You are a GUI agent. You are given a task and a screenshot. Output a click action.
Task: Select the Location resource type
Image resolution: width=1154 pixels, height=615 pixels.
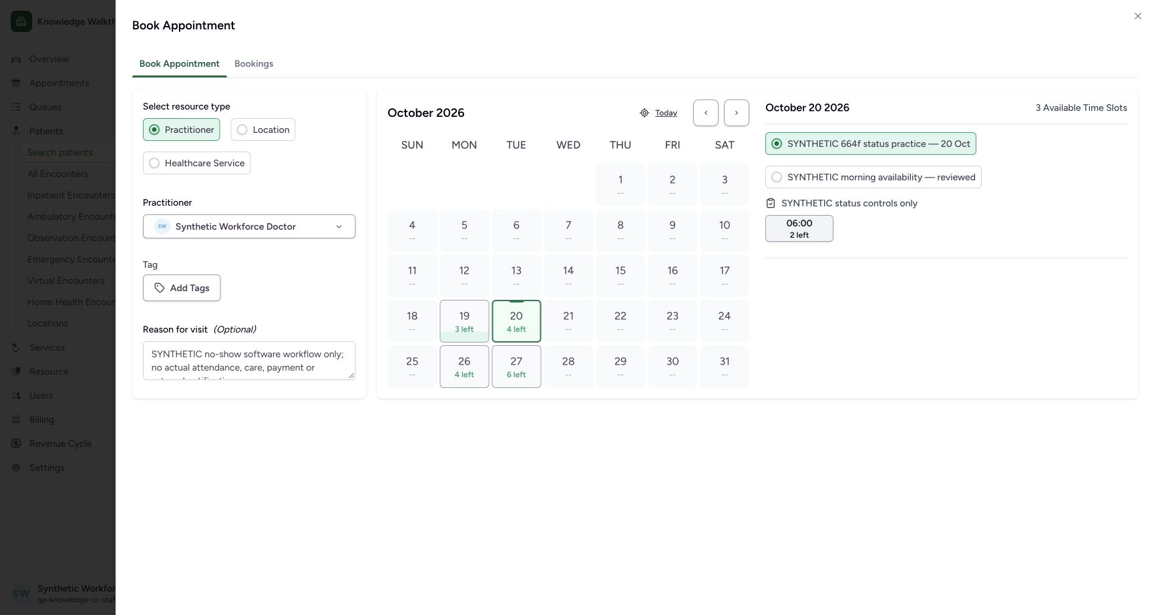pyautogui.click(x=263, y=130)
